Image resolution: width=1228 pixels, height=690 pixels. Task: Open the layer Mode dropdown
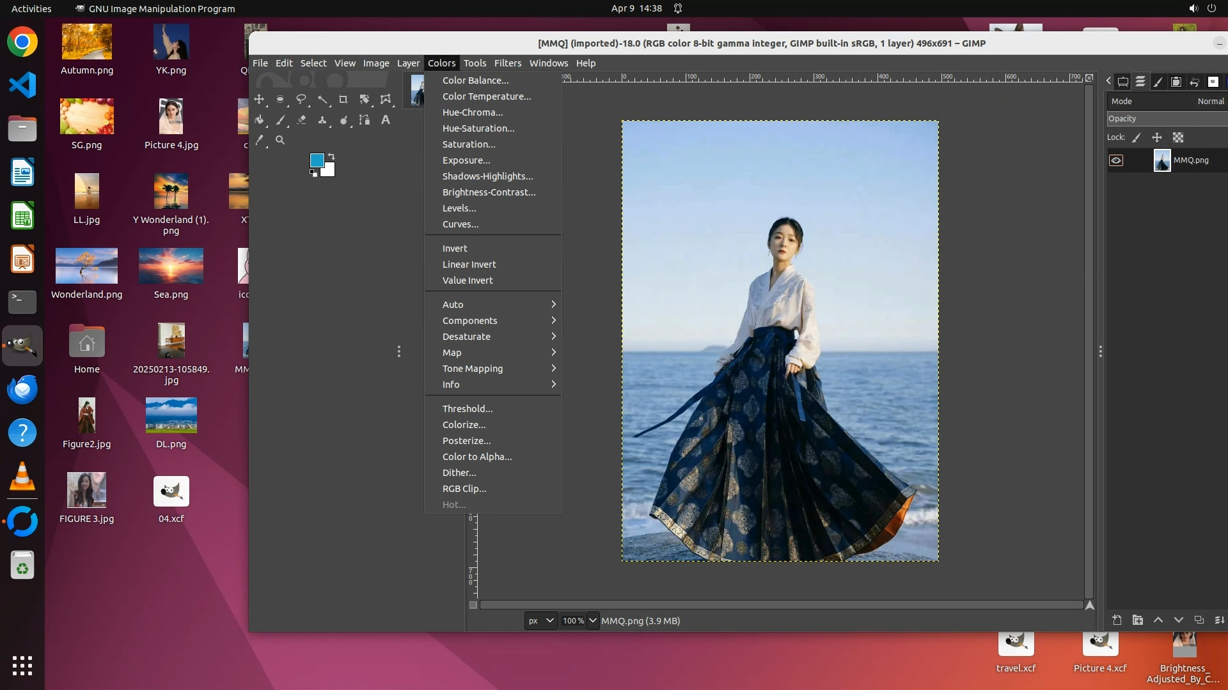[x=1167, y=101]
